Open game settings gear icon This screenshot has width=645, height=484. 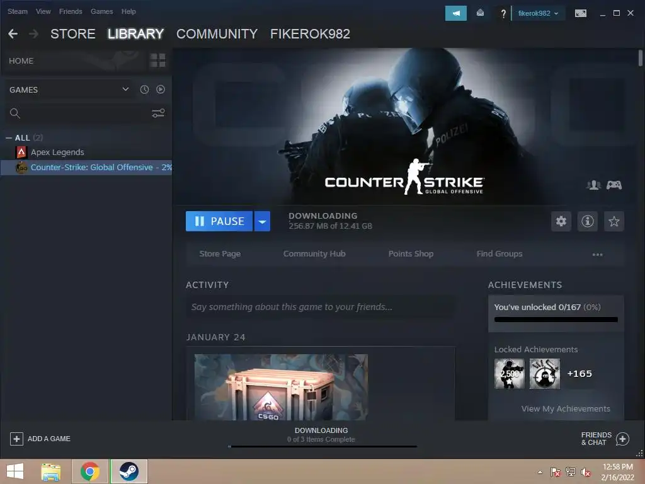[x=561, y=221]
